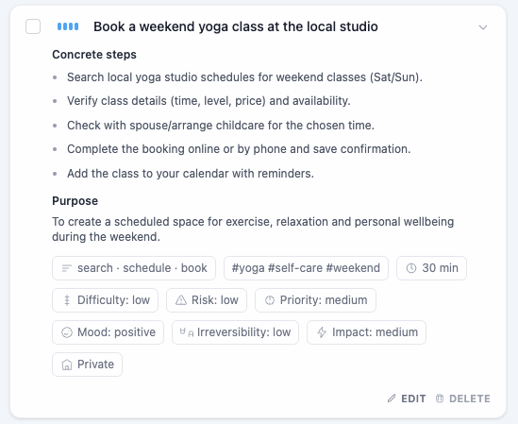Click the blue four-bar progress indicator
This screenshot has width=518, height=424.
click(68, 26)
